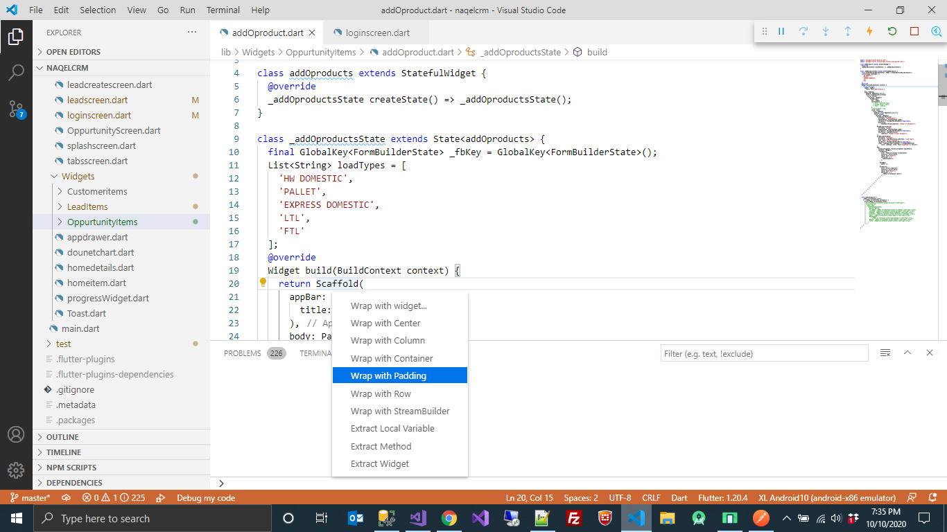Click the Step Into debug icon
This screenshot has width=947, height=532.
(x=825, y=31)
